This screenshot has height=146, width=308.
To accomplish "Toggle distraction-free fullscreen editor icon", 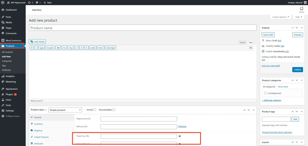I will (x=251, y=48).
